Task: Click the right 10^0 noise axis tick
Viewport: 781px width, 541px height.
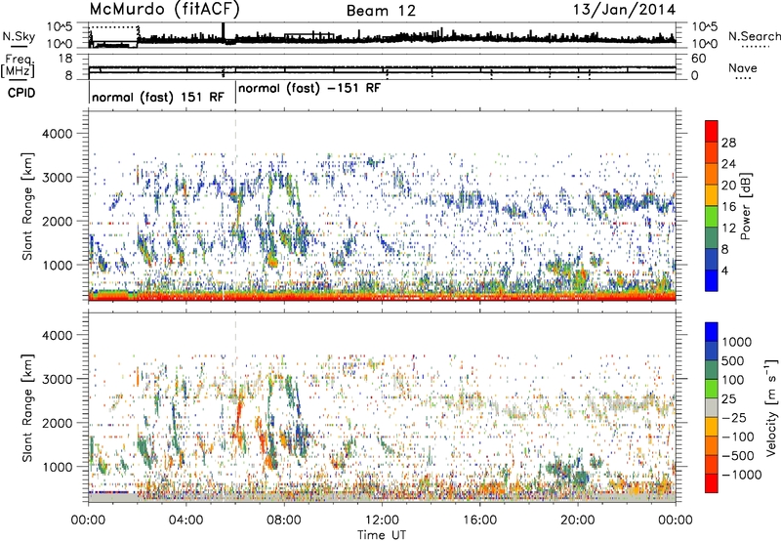Action: (x=704, y=44)
